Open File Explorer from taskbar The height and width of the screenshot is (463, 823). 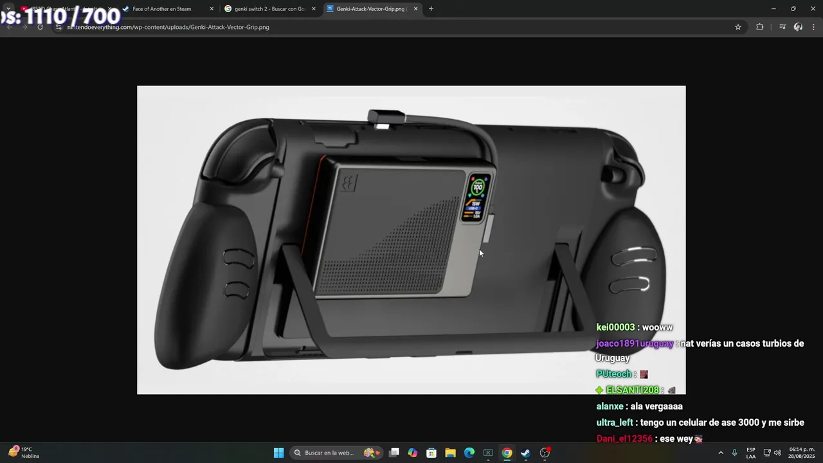click(x=450, y=453)
